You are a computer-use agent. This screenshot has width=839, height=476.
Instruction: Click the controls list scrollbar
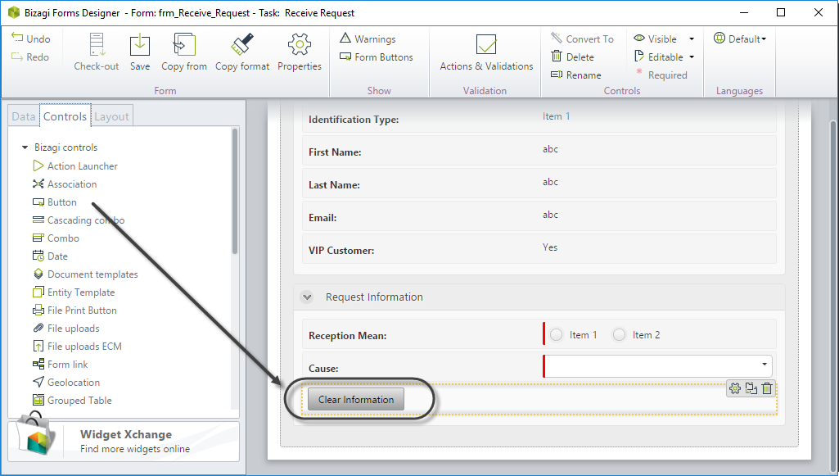(234, 191)
